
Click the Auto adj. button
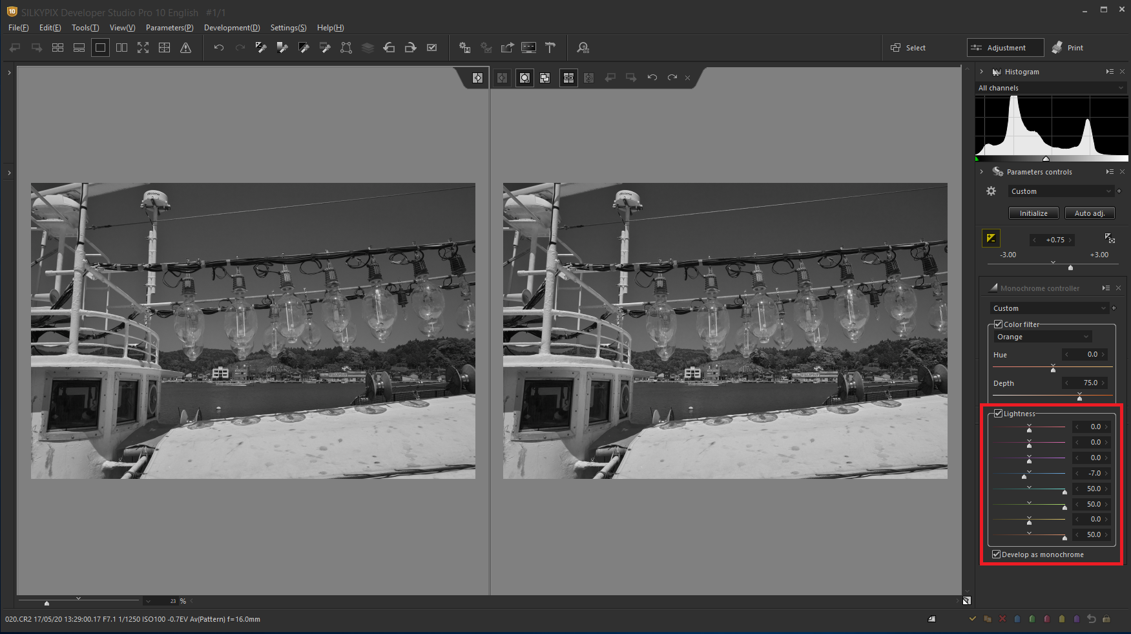(x=1090, y=213)
